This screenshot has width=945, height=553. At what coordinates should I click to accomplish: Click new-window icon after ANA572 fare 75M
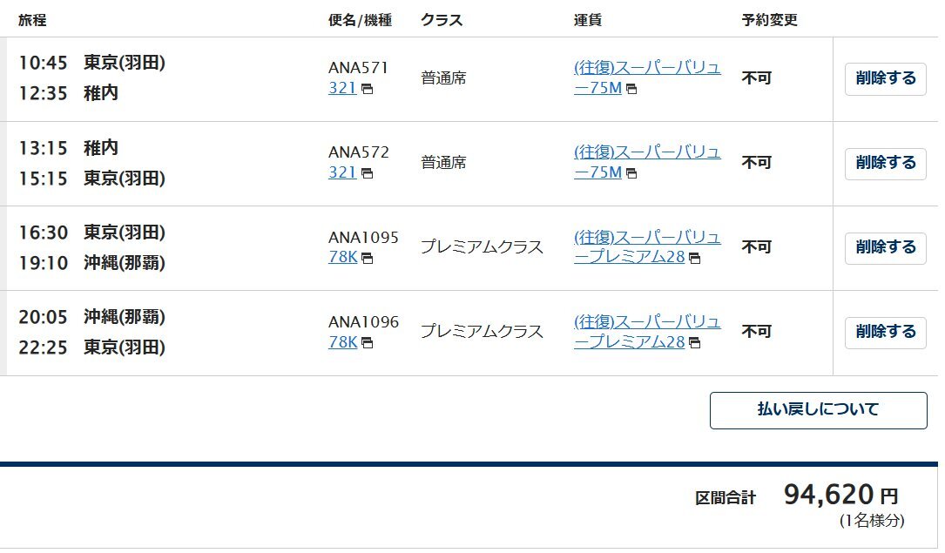[631, 173]
